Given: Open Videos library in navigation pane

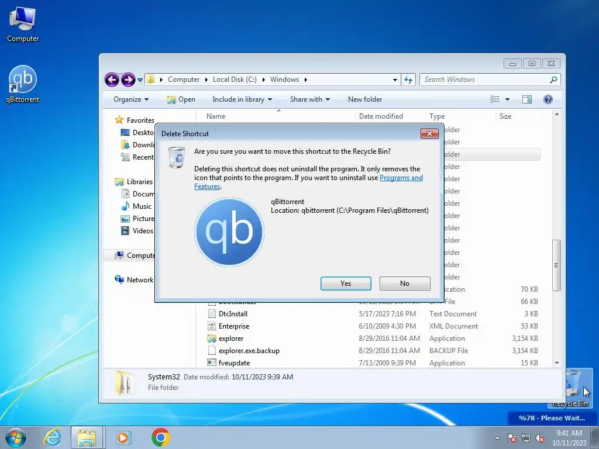Looking at the screenshot, I should [143, 230].
